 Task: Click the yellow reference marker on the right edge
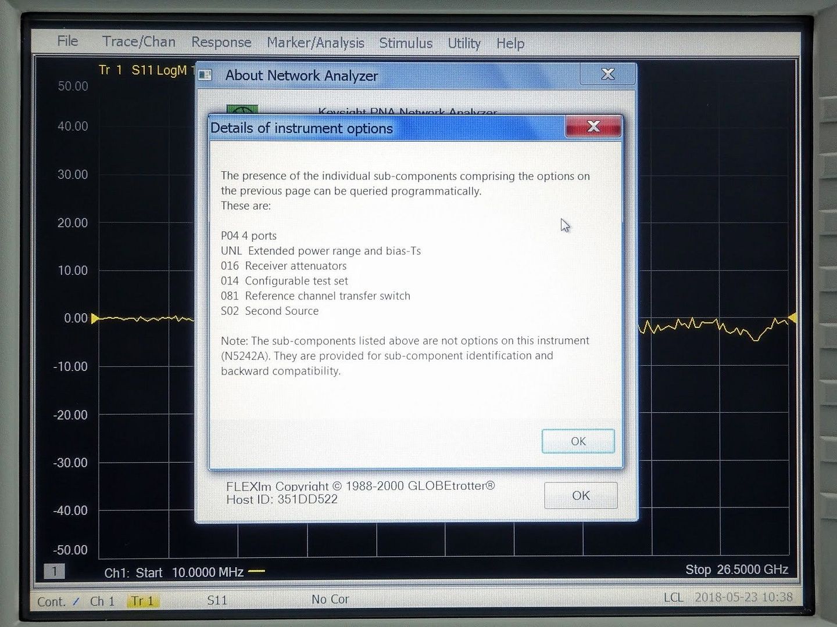point(792,318)
